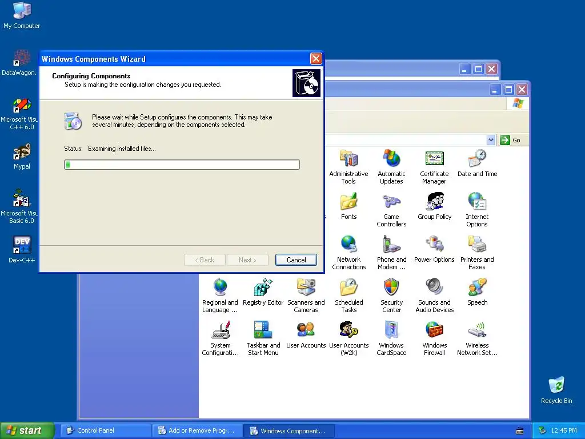Open Group Policy icon

434,206
